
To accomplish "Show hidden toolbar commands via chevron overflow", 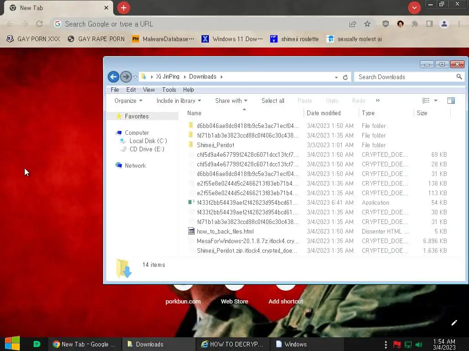I will pos(378,101).
